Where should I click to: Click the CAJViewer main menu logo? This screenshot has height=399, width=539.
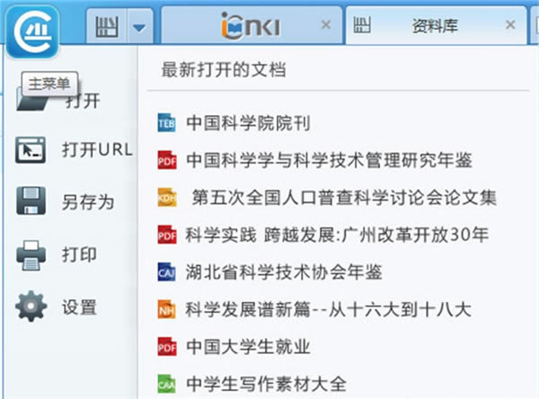point(32,31)
